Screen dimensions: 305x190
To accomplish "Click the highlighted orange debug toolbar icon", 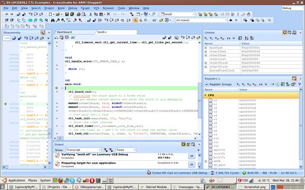I will tap(135, 20).
